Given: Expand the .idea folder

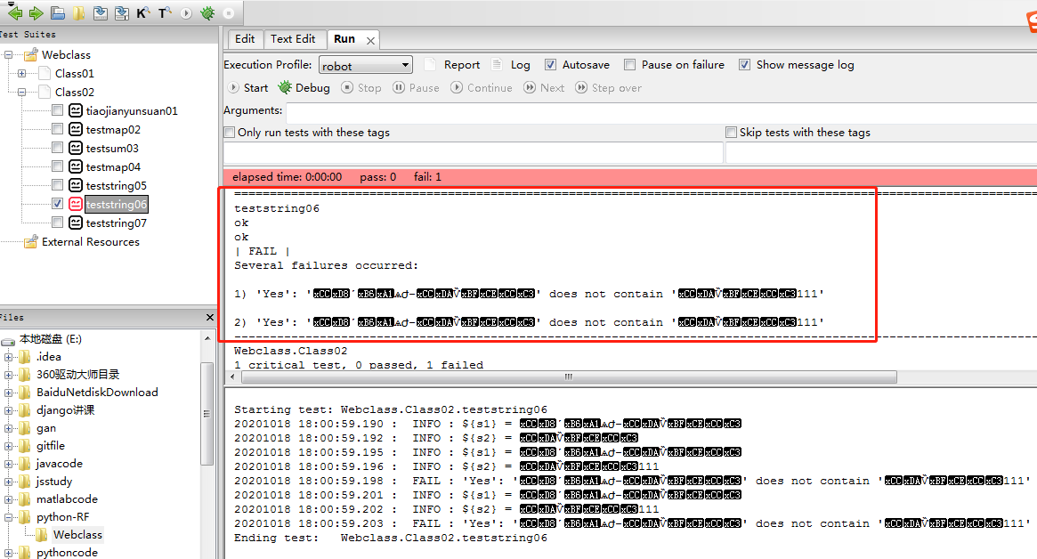Looking at the screenshot, I should point(8,357).
